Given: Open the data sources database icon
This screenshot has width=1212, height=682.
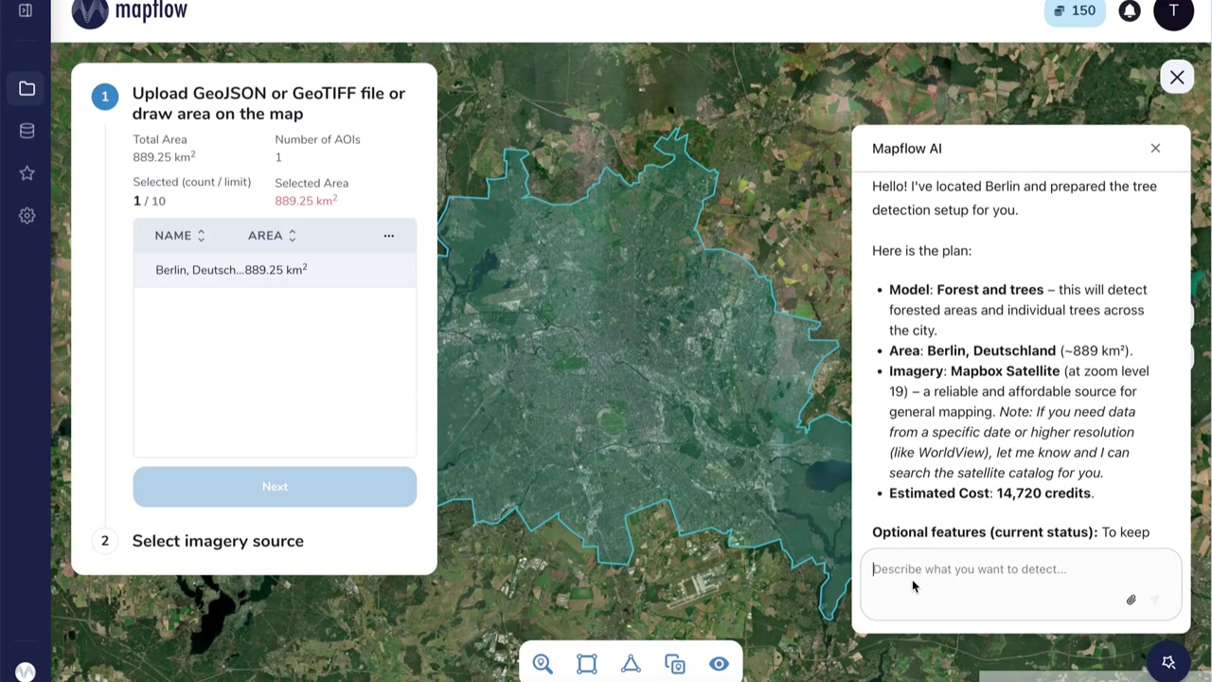Looking at the screenshot, I should [x=27, y=131].
